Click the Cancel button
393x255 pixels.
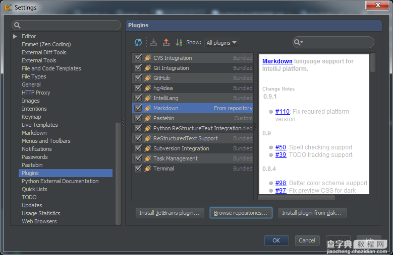[x=307, y=240]
